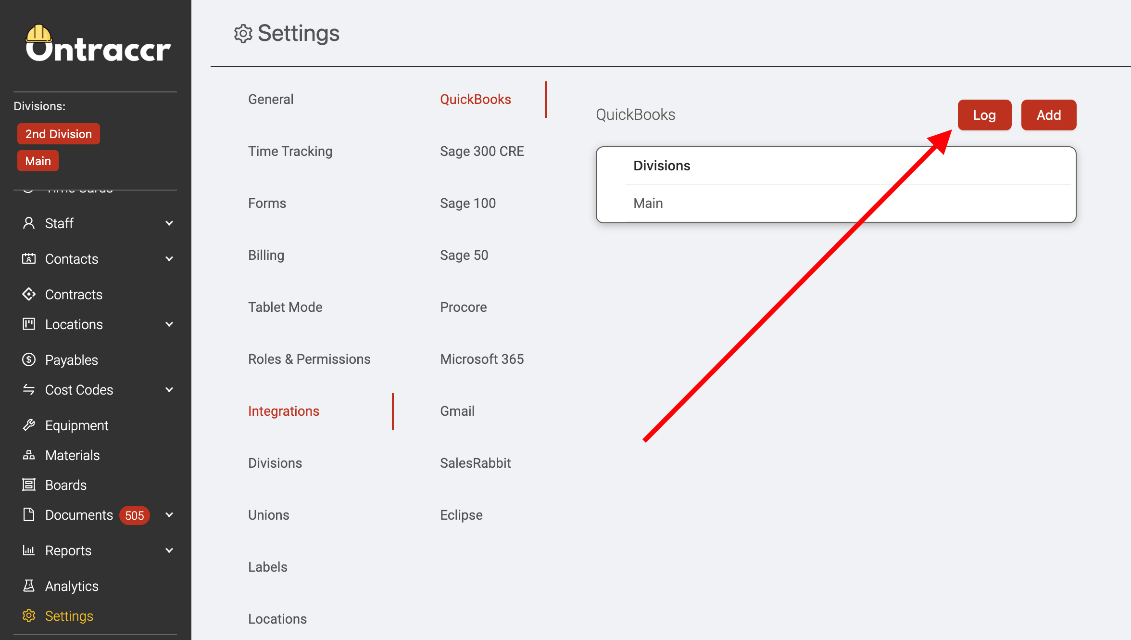
Task: Click the Staff person icon in sidebar
Action: pyautogui.click(x=29, y=223)
